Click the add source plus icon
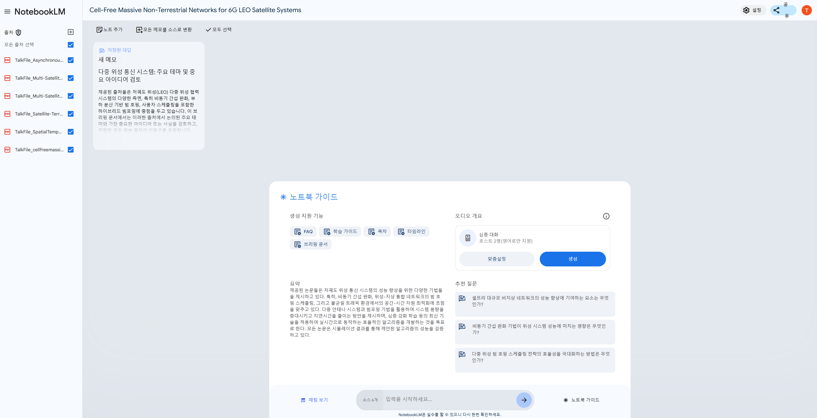Image resolution: width=817 pixels, height=418 pixels. pos(71,32)
